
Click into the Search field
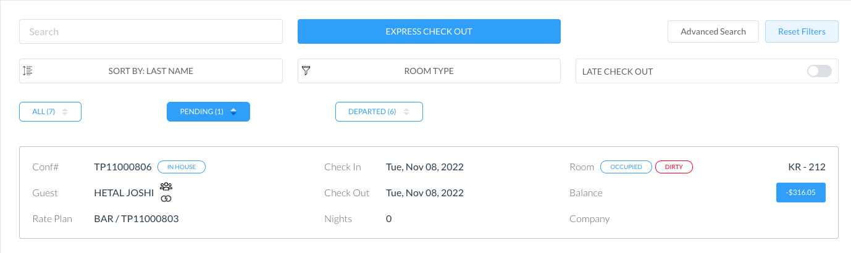151,31
